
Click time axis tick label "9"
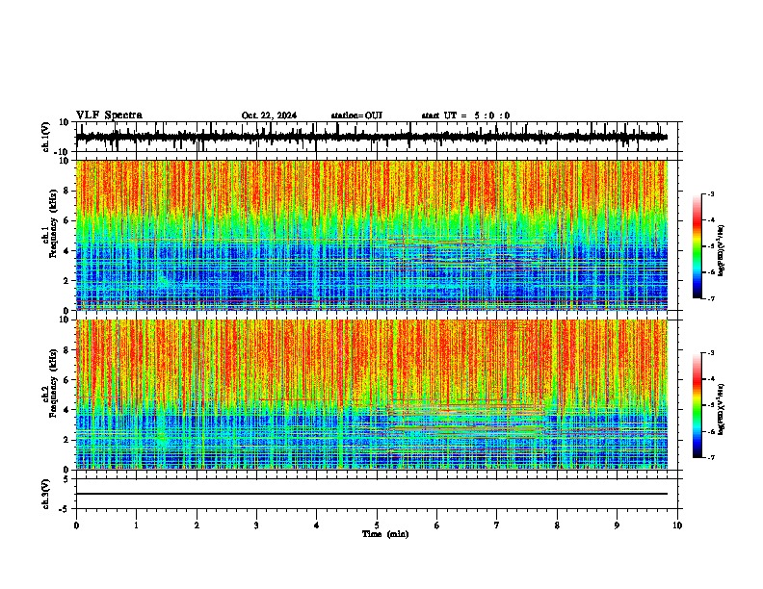[x=617, y=525]
